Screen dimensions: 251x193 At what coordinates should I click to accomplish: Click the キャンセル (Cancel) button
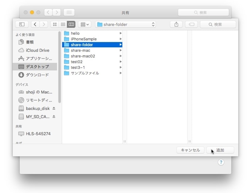(x=190, y=150)
